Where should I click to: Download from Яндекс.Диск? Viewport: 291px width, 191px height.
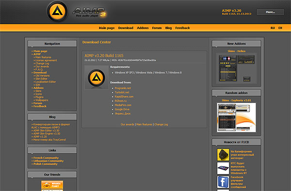123,114
